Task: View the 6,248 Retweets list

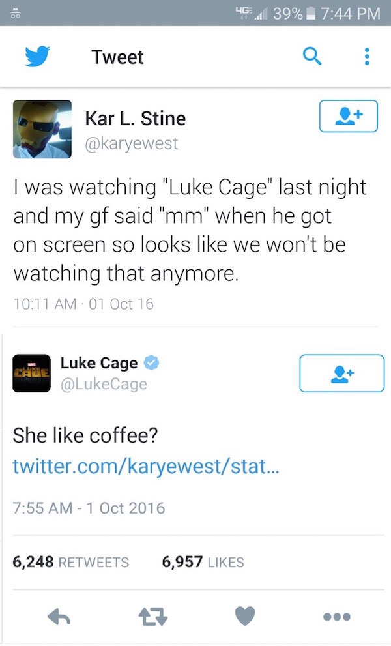Action: tap(71, 562)
